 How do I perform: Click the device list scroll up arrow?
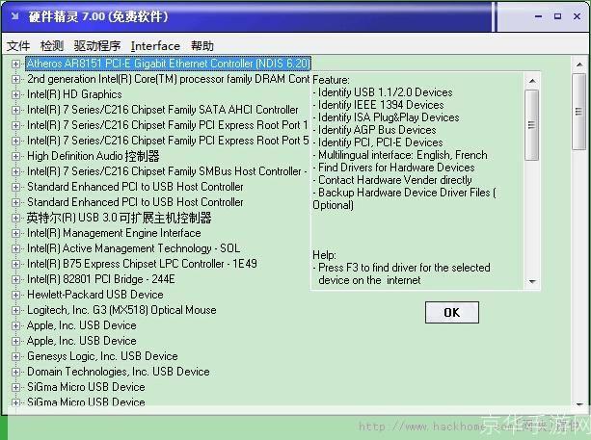(x=579, y=65)
